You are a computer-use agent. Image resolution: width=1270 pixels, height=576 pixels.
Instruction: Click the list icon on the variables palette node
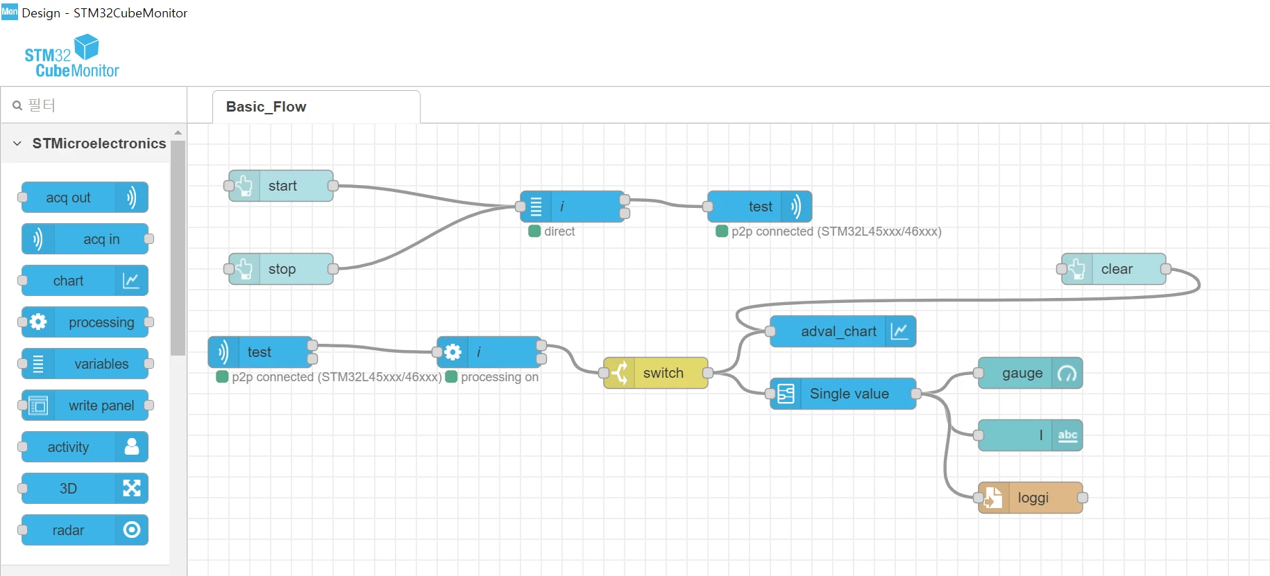point(38,364)
